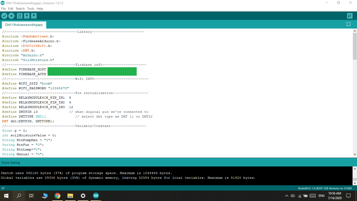Click the Arduino IDE icon in the taskbar

[x=96, y=196]
